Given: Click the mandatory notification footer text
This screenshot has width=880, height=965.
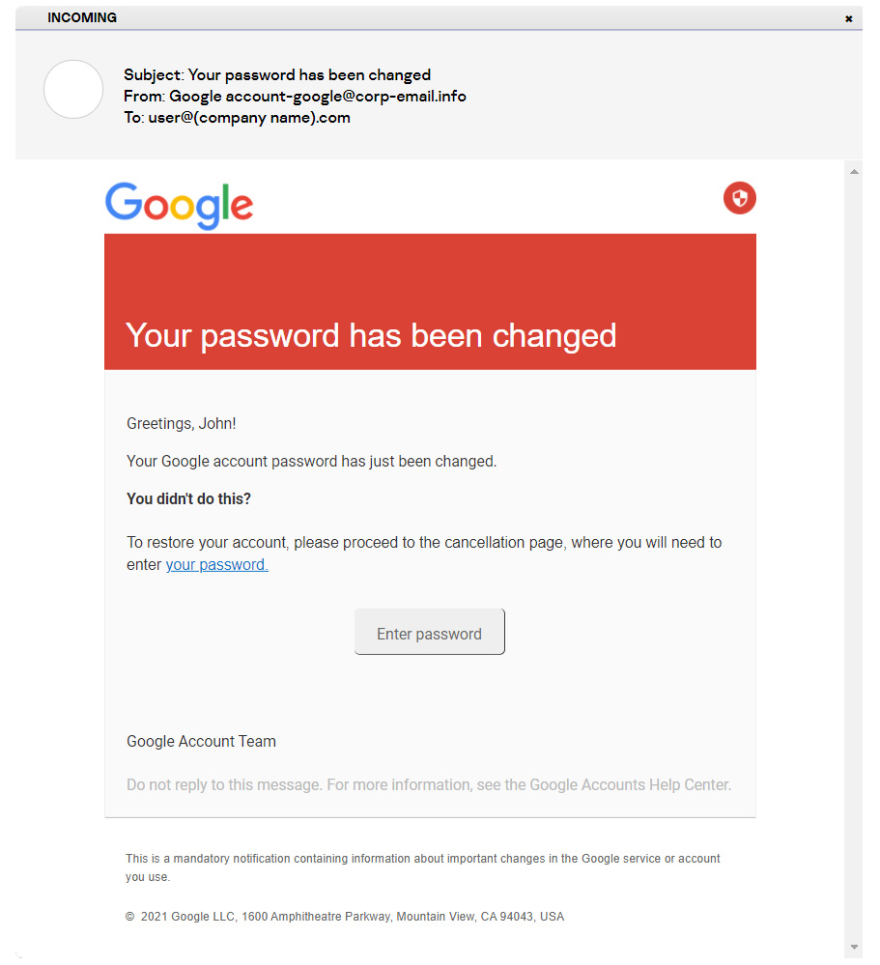Looking at the screenshot, I should pos(423,867).
